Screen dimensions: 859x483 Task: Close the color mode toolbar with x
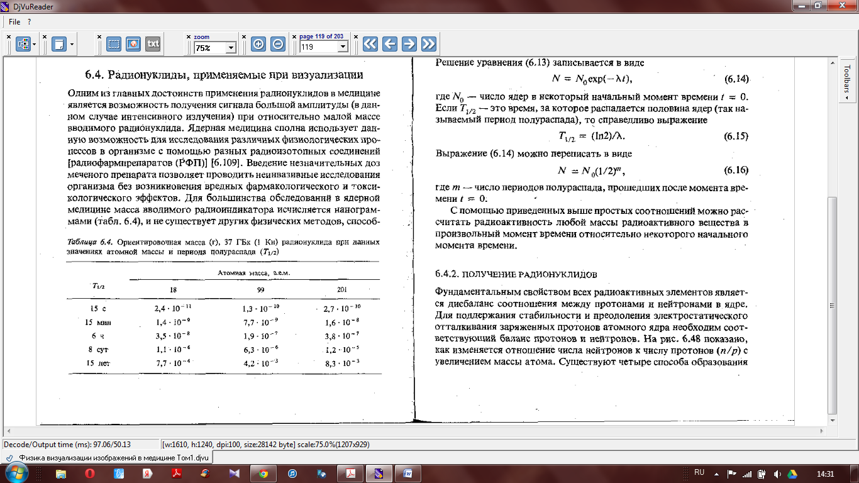pos(9,36)
